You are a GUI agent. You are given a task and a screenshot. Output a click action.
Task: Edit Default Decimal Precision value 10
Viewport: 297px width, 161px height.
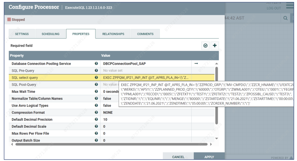[146, 119]
